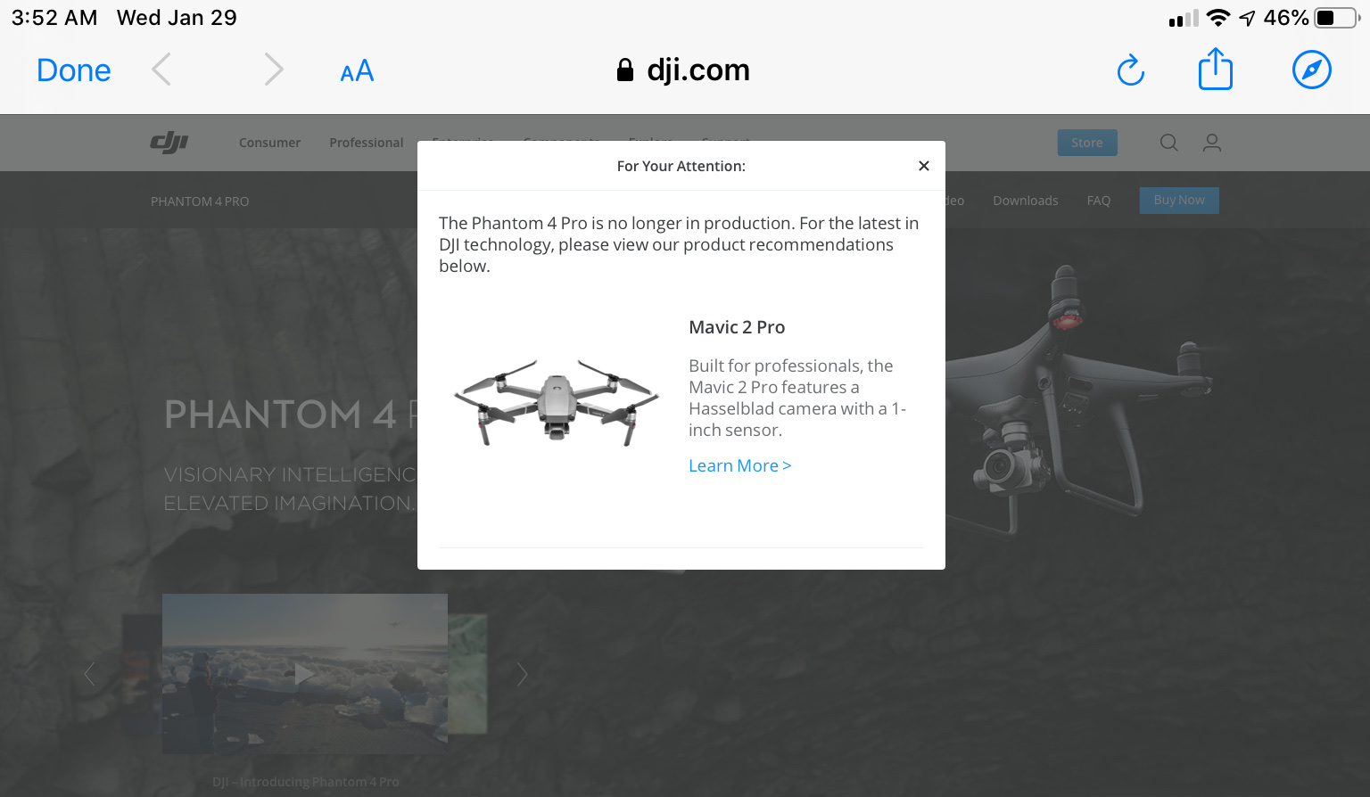The image size is (1370, 797).
Task: Open the AA text size menu
Action: (357, 70)
